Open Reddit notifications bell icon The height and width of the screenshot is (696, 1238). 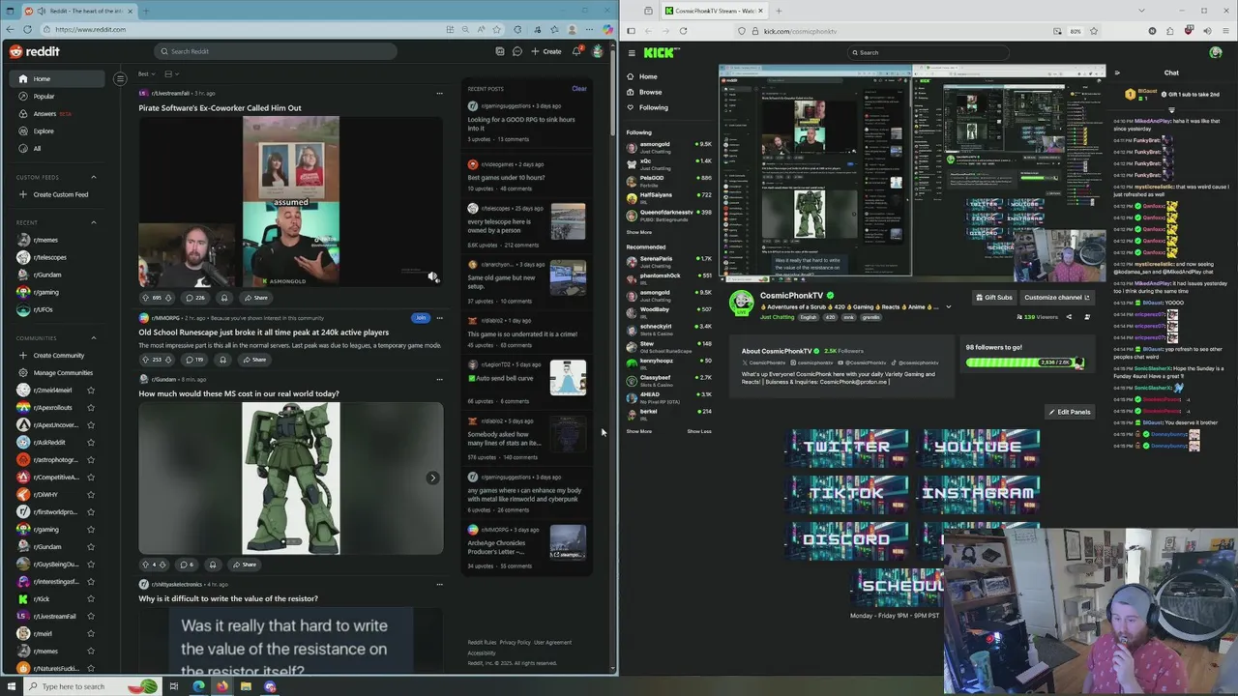576,51
